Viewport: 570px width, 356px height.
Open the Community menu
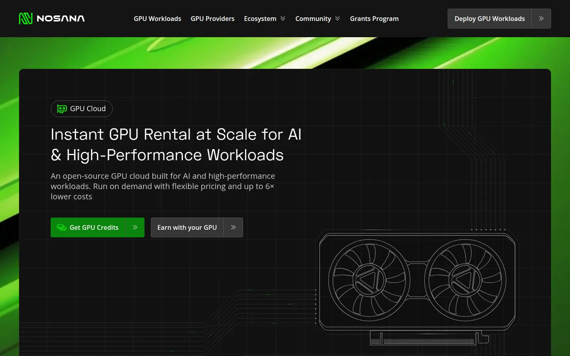tap(317, 19)
